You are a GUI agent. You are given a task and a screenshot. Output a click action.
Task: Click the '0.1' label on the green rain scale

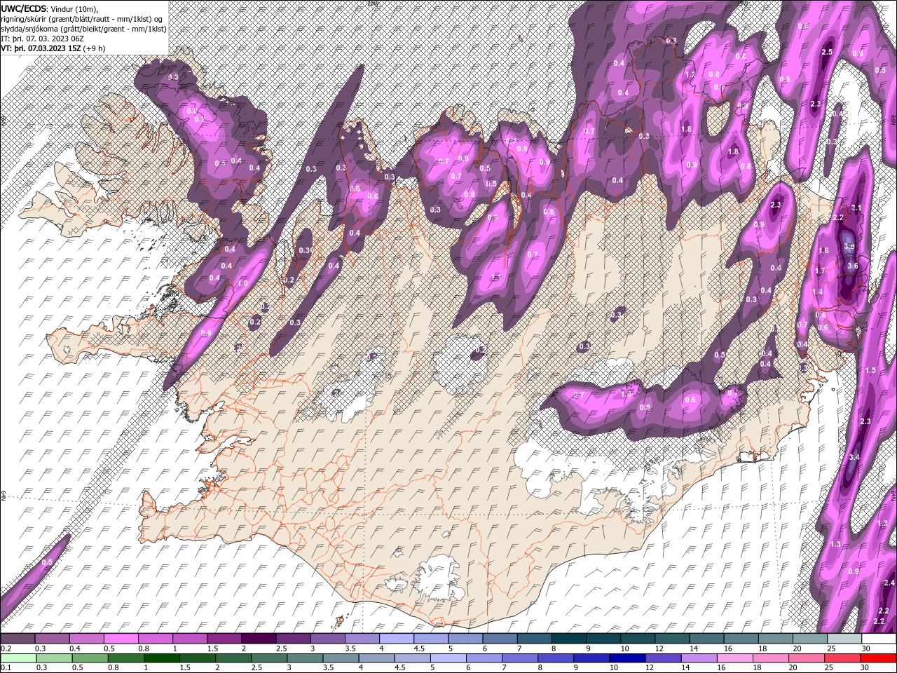click(x=6, y=667)
